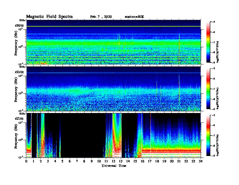Image resolution: width=239 pixels, height=185 pixels.
Task: Click the "Universal Time" axis label
Action: [x=114, y=166]
